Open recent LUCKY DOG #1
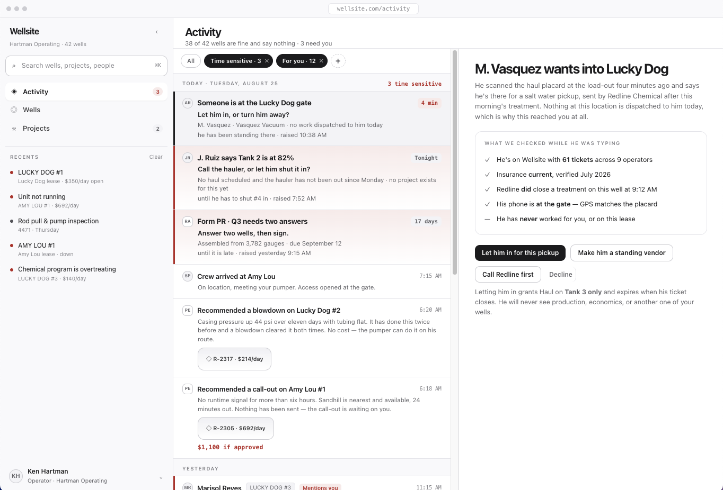The image size is (723, 490). [86, 176]
